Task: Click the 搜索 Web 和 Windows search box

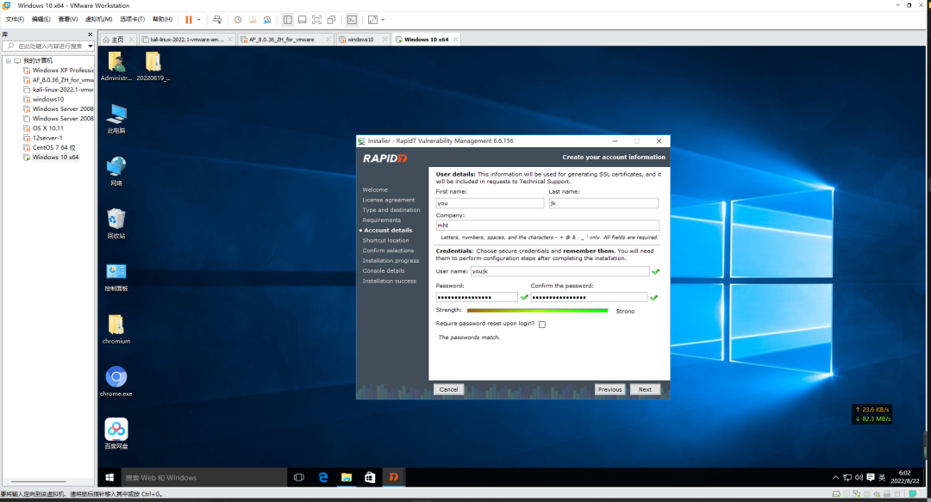Action: pos(203,478)
